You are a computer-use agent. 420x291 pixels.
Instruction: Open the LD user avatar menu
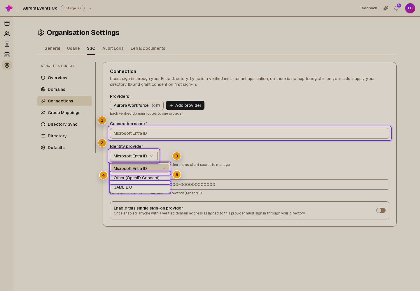pos(410,8)
